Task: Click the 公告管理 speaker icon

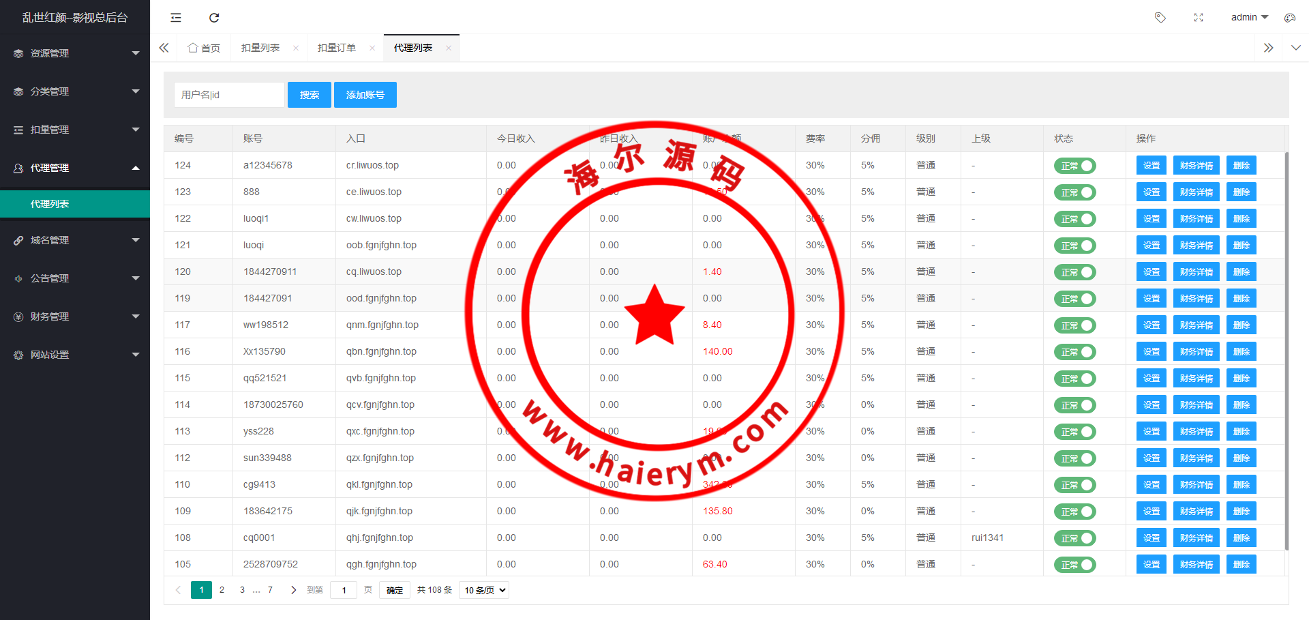Action: point(18,278)
